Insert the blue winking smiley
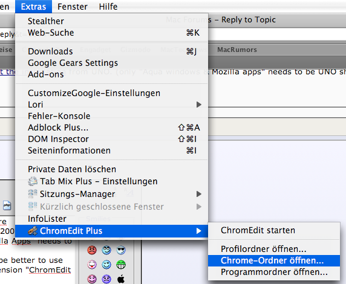The image size is (346, 284). 106,265
